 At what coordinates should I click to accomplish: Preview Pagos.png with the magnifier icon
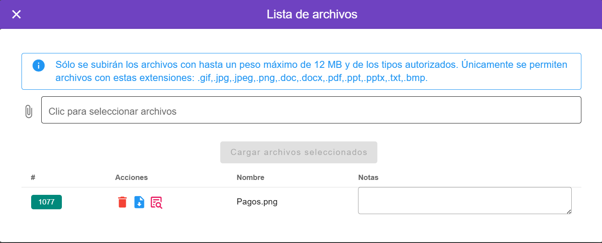[156, 202]
